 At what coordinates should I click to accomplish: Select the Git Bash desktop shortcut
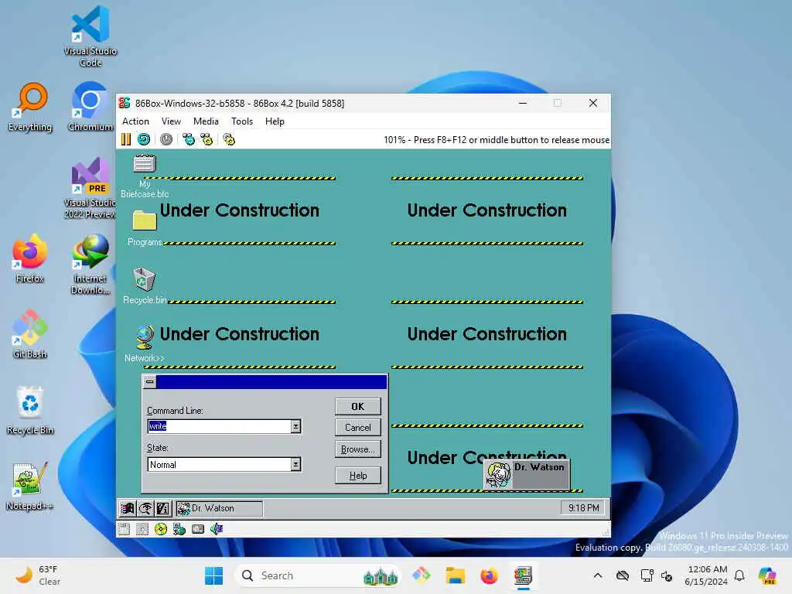pos(30,334)
